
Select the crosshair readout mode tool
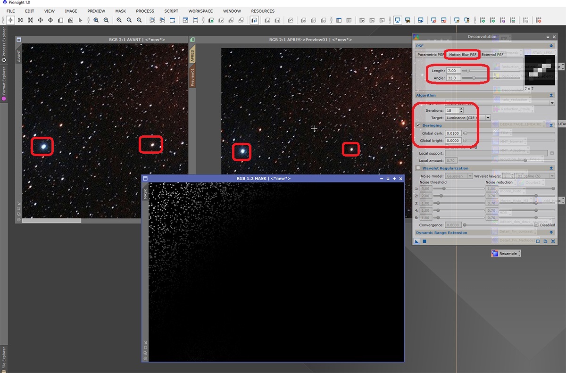tap(10, 20)
